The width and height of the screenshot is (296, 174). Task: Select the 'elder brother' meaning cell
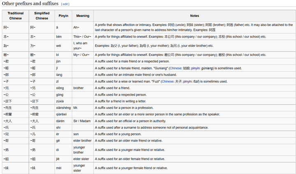(83, 141)
